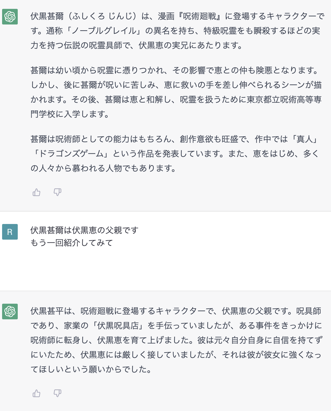Like the 伏黒甚平 response with thumbs up
This screenshot has height=411, width=331.
point(37,393)
